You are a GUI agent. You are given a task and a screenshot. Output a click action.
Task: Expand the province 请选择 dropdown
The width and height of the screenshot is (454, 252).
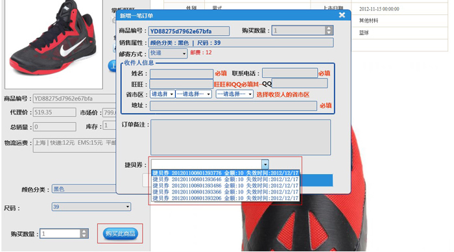pos(162,94)
